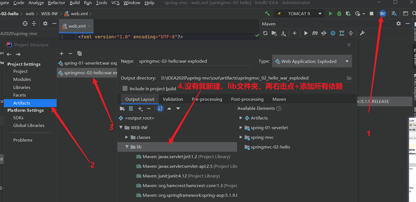This screenshot has height=202, width=416.
Task: Open the Add Copy Of plus dropdown
Action: click(140, 109)
